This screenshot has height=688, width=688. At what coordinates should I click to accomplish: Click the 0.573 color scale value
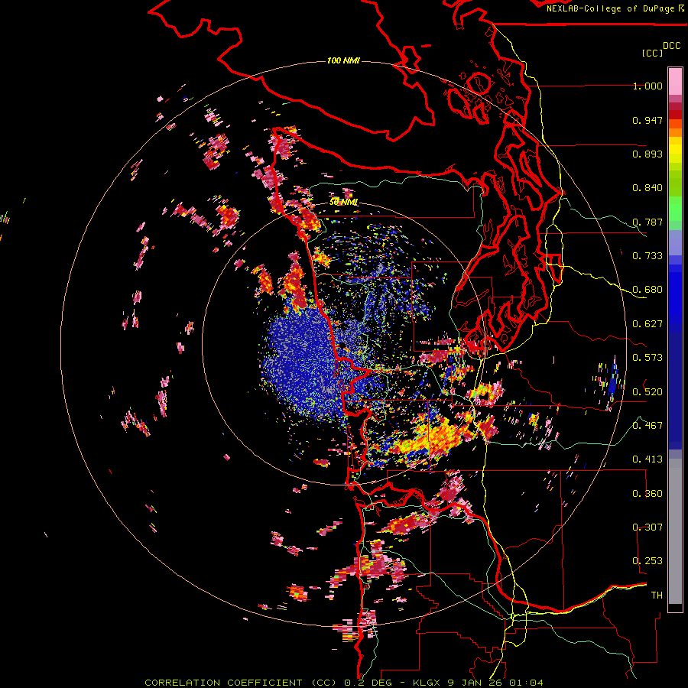click(647, 358)
